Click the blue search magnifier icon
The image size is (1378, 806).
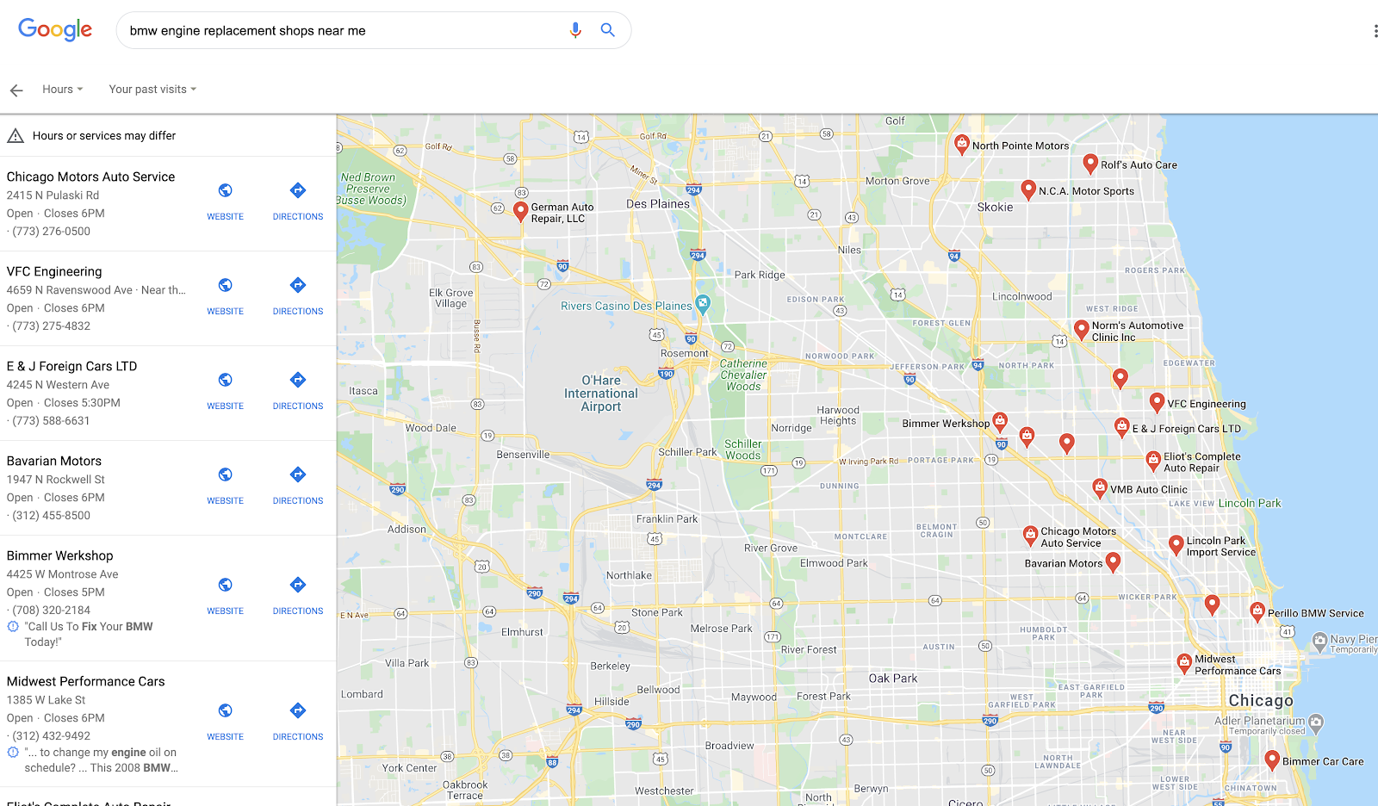(x=608, y=30)
